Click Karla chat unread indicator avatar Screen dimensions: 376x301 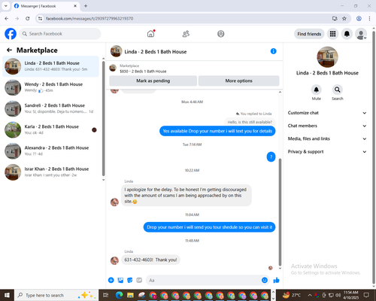coord(94,130)
